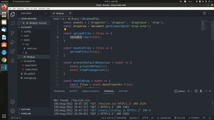Open the Selection menu
Screen dimensions: 214x120
pyautogui.click(x=20, y=8)
